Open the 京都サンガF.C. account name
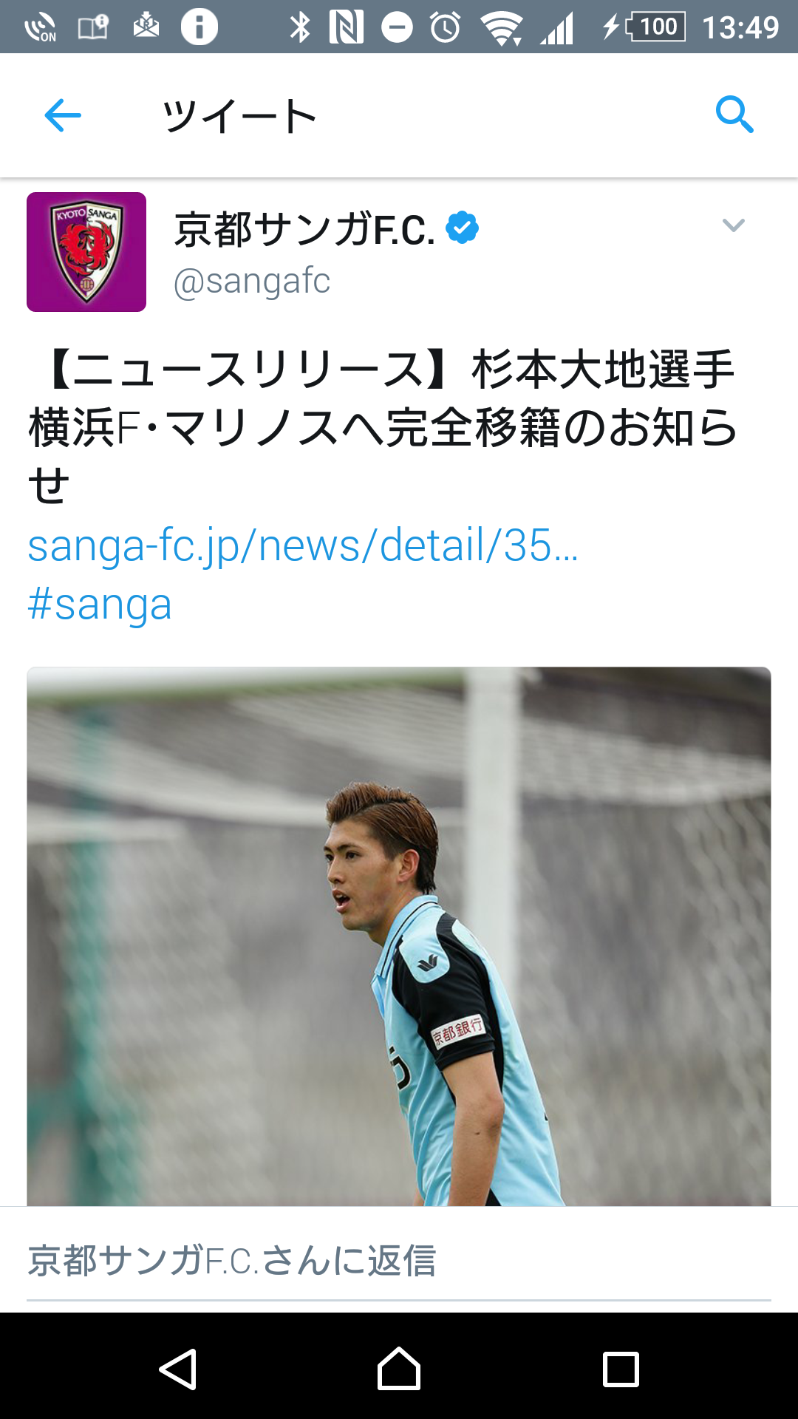The image size is (798, 1419). 304,228
